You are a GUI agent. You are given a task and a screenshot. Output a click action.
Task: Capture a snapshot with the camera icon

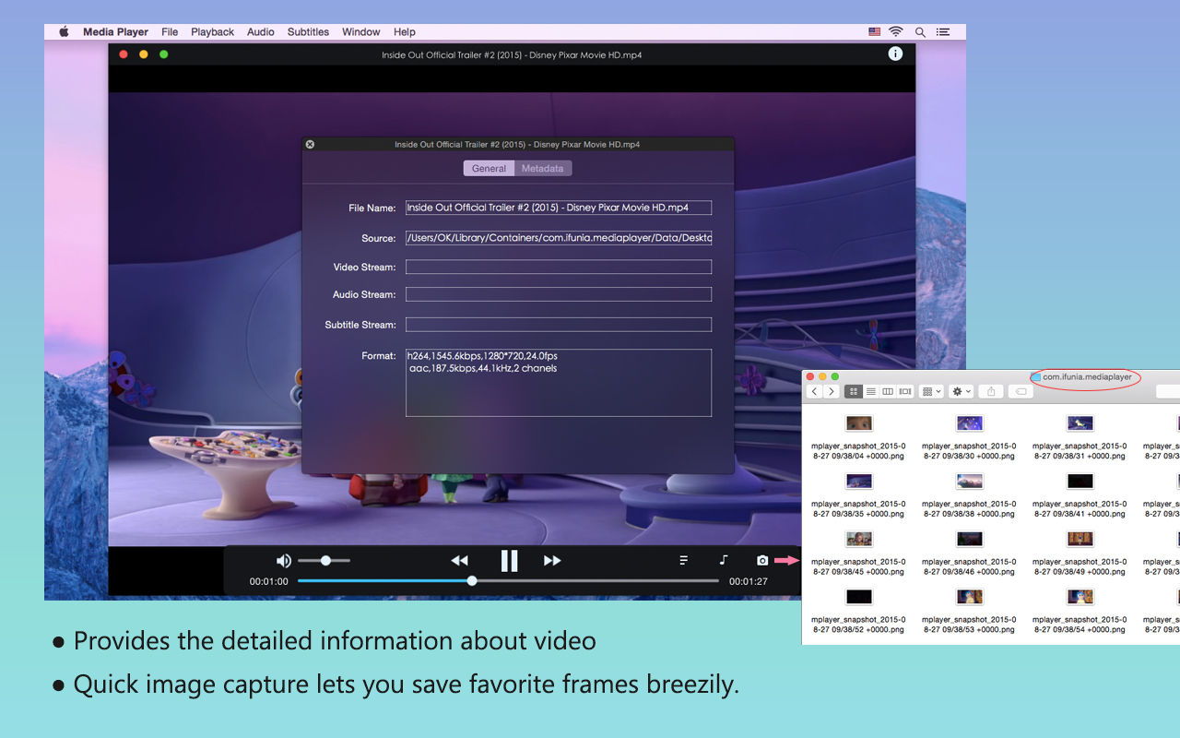762,561
